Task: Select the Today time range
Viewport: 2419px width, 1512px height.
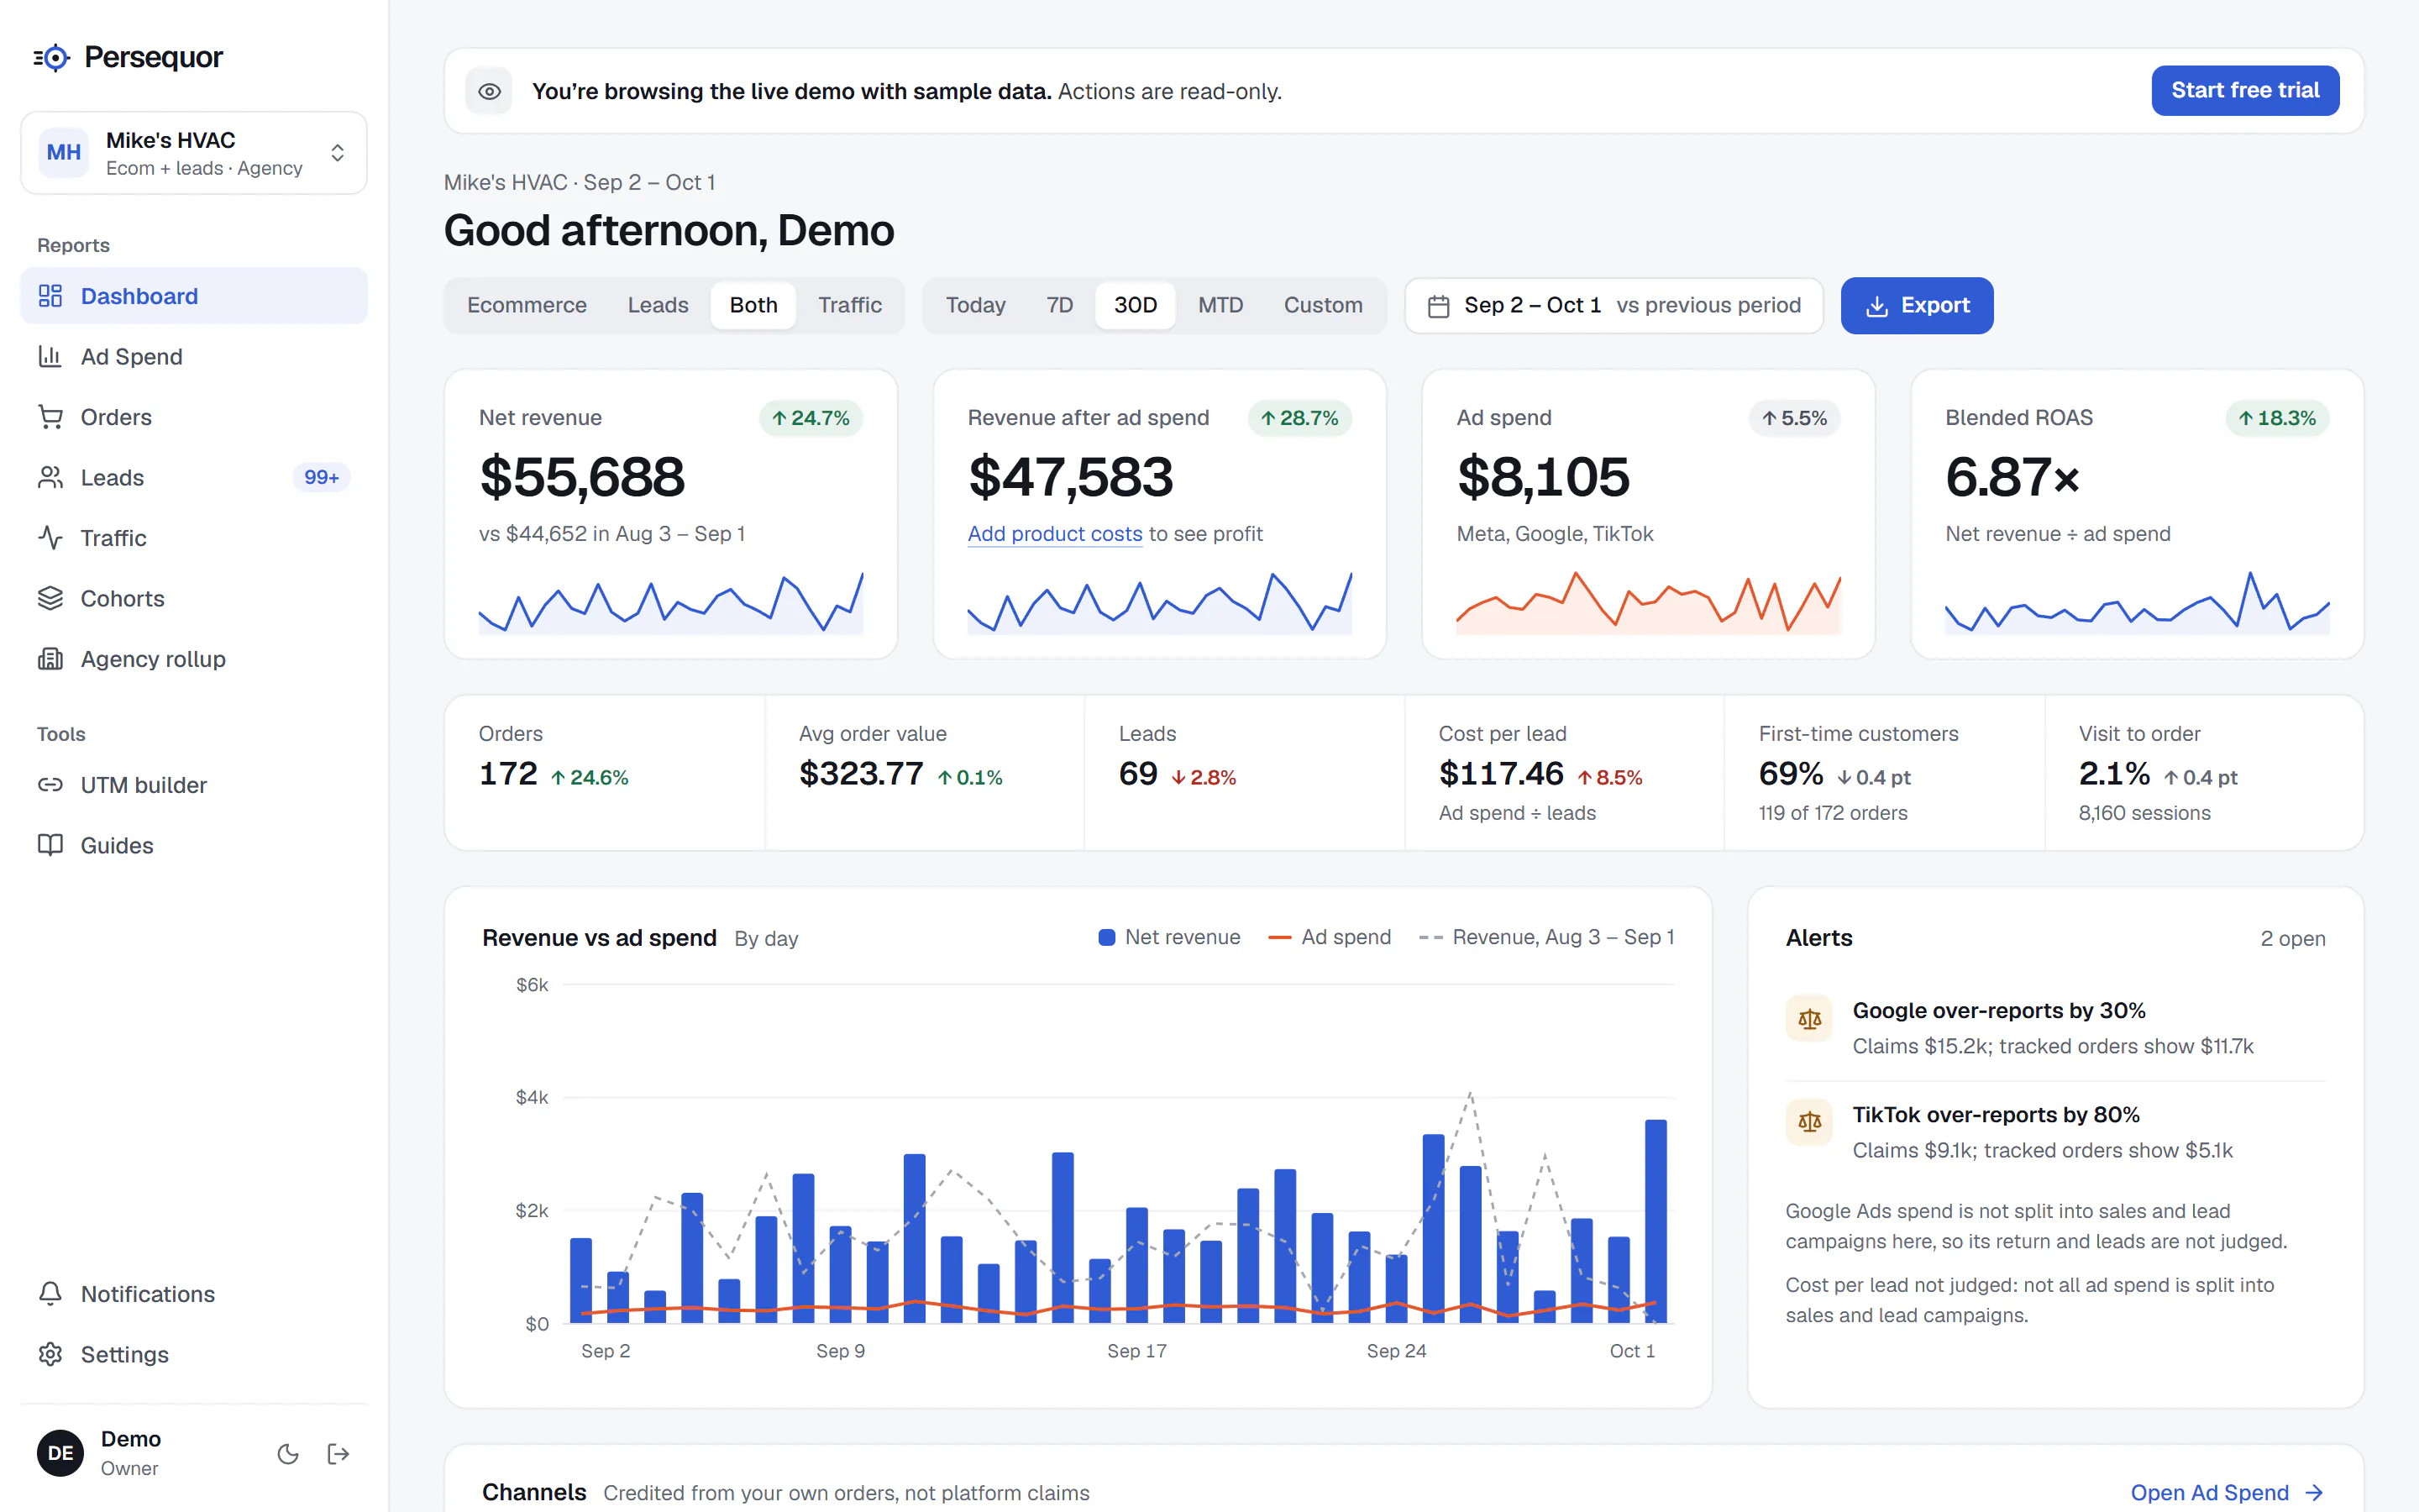Action: pyautogui.click(x=976, y=305)
